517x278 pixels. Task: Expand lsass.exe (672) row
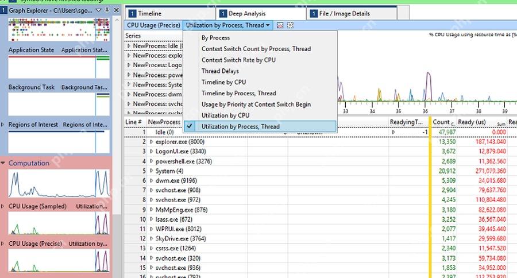pos(151,219)
